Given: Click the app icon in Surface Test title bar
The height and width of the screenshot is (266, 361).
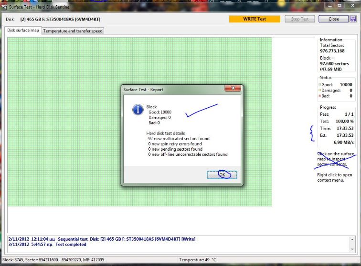Looking at the screenshot, I should (4, 7).
